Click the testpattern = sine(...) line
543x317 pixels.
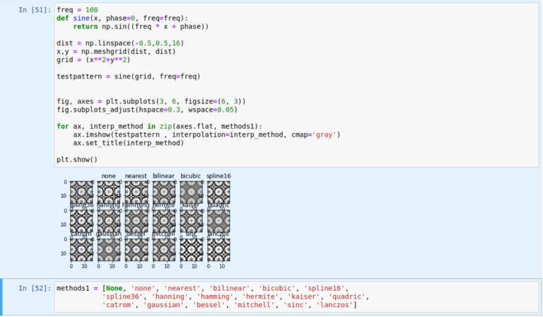[128, 76]
